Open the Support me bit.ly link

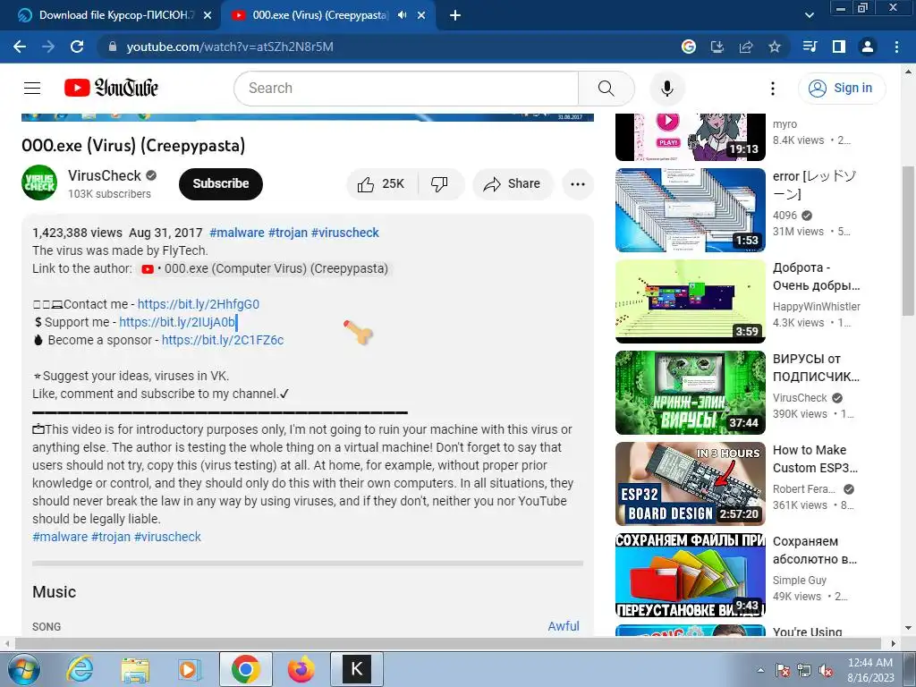click(x=177, y=322)
